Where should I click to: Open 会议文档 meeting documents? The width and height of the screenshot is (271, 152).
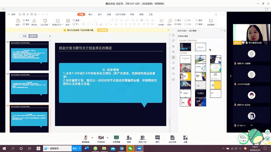172,137
